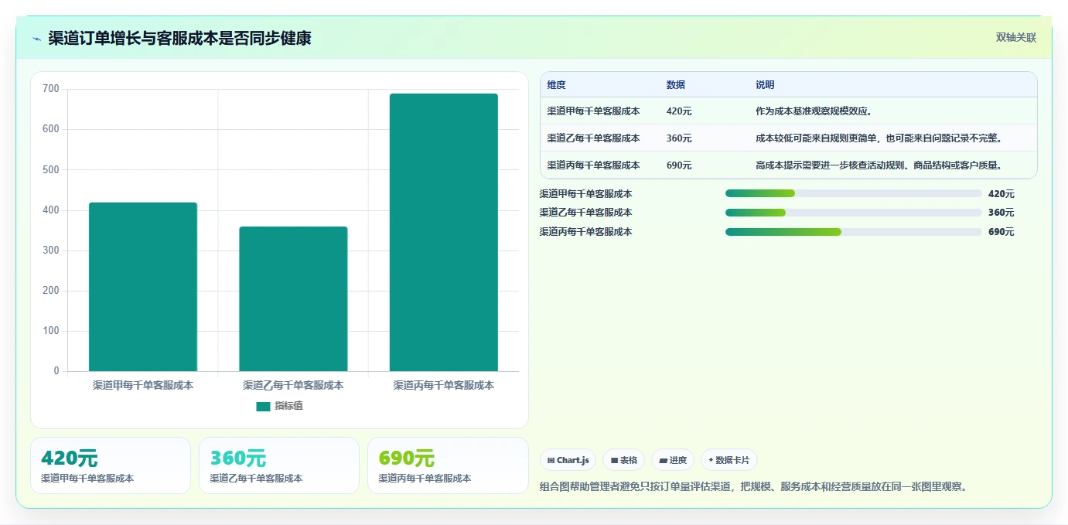The height and width of the screenshot is (525, 1068).
Task: Click the 双轴关联 badge in the header
Action: 1015,38
